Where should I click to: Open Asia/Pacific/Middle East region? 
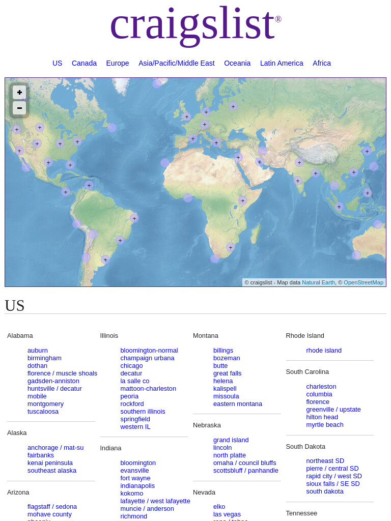point(177,63)
